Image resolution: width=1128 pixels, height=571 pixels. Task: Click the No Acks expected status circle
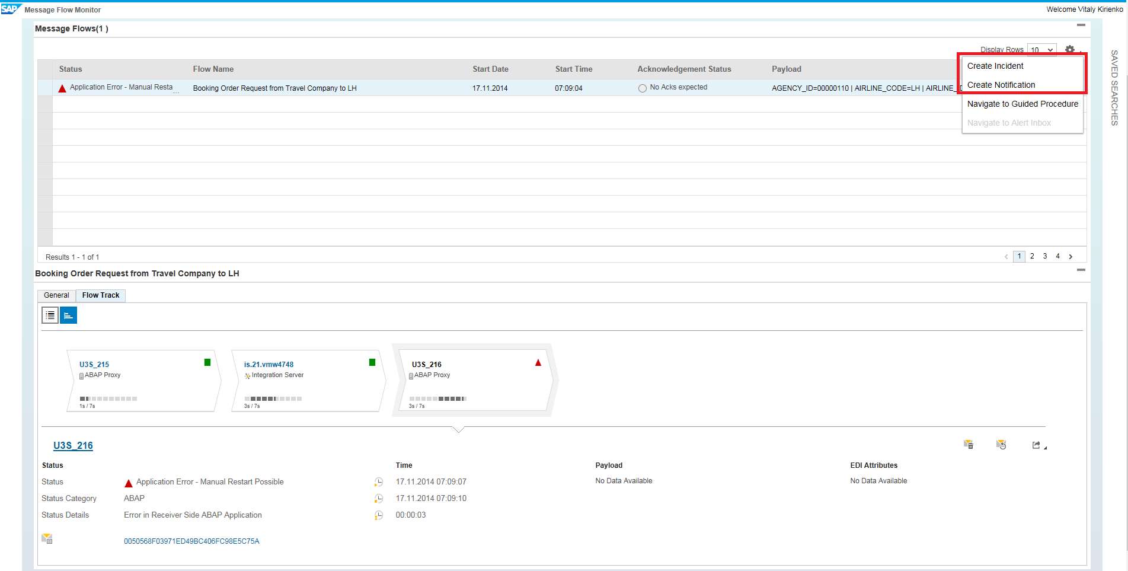[x=643, y=88]
